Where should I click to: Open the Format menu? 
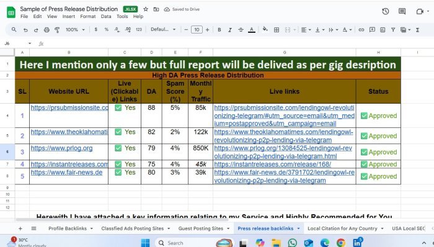[88, 16]
